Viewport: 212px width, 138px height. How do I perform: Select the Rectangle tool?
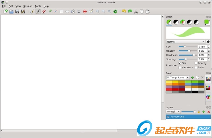(x=61, y=11)
